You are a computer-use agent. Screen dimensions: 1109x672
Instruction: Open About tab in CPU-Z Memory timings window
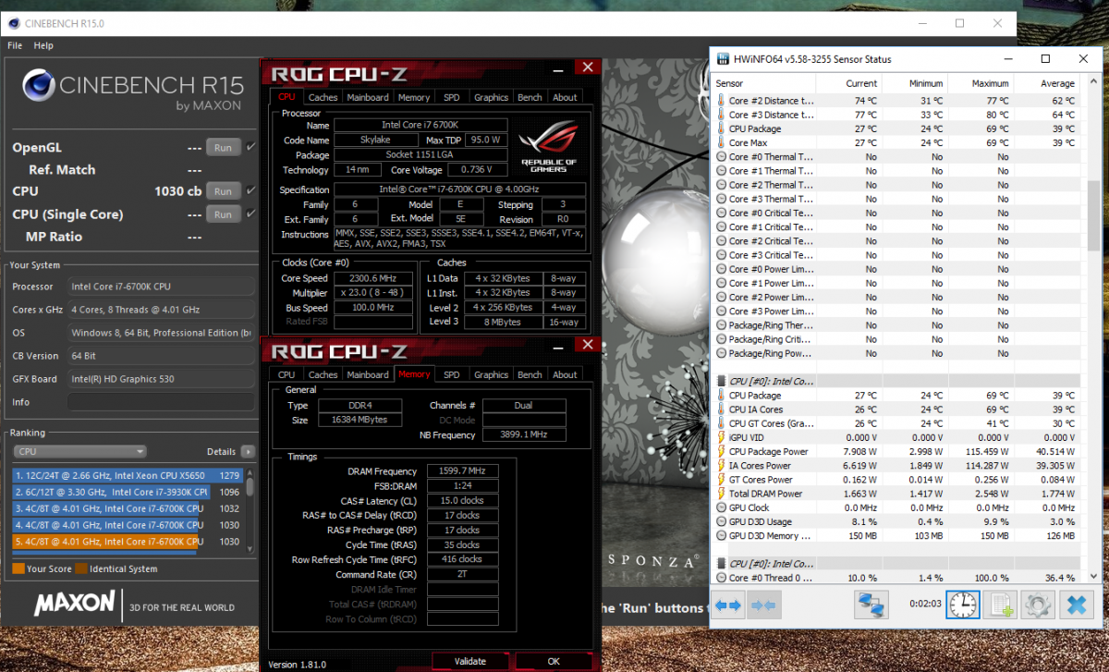[565, 374]
